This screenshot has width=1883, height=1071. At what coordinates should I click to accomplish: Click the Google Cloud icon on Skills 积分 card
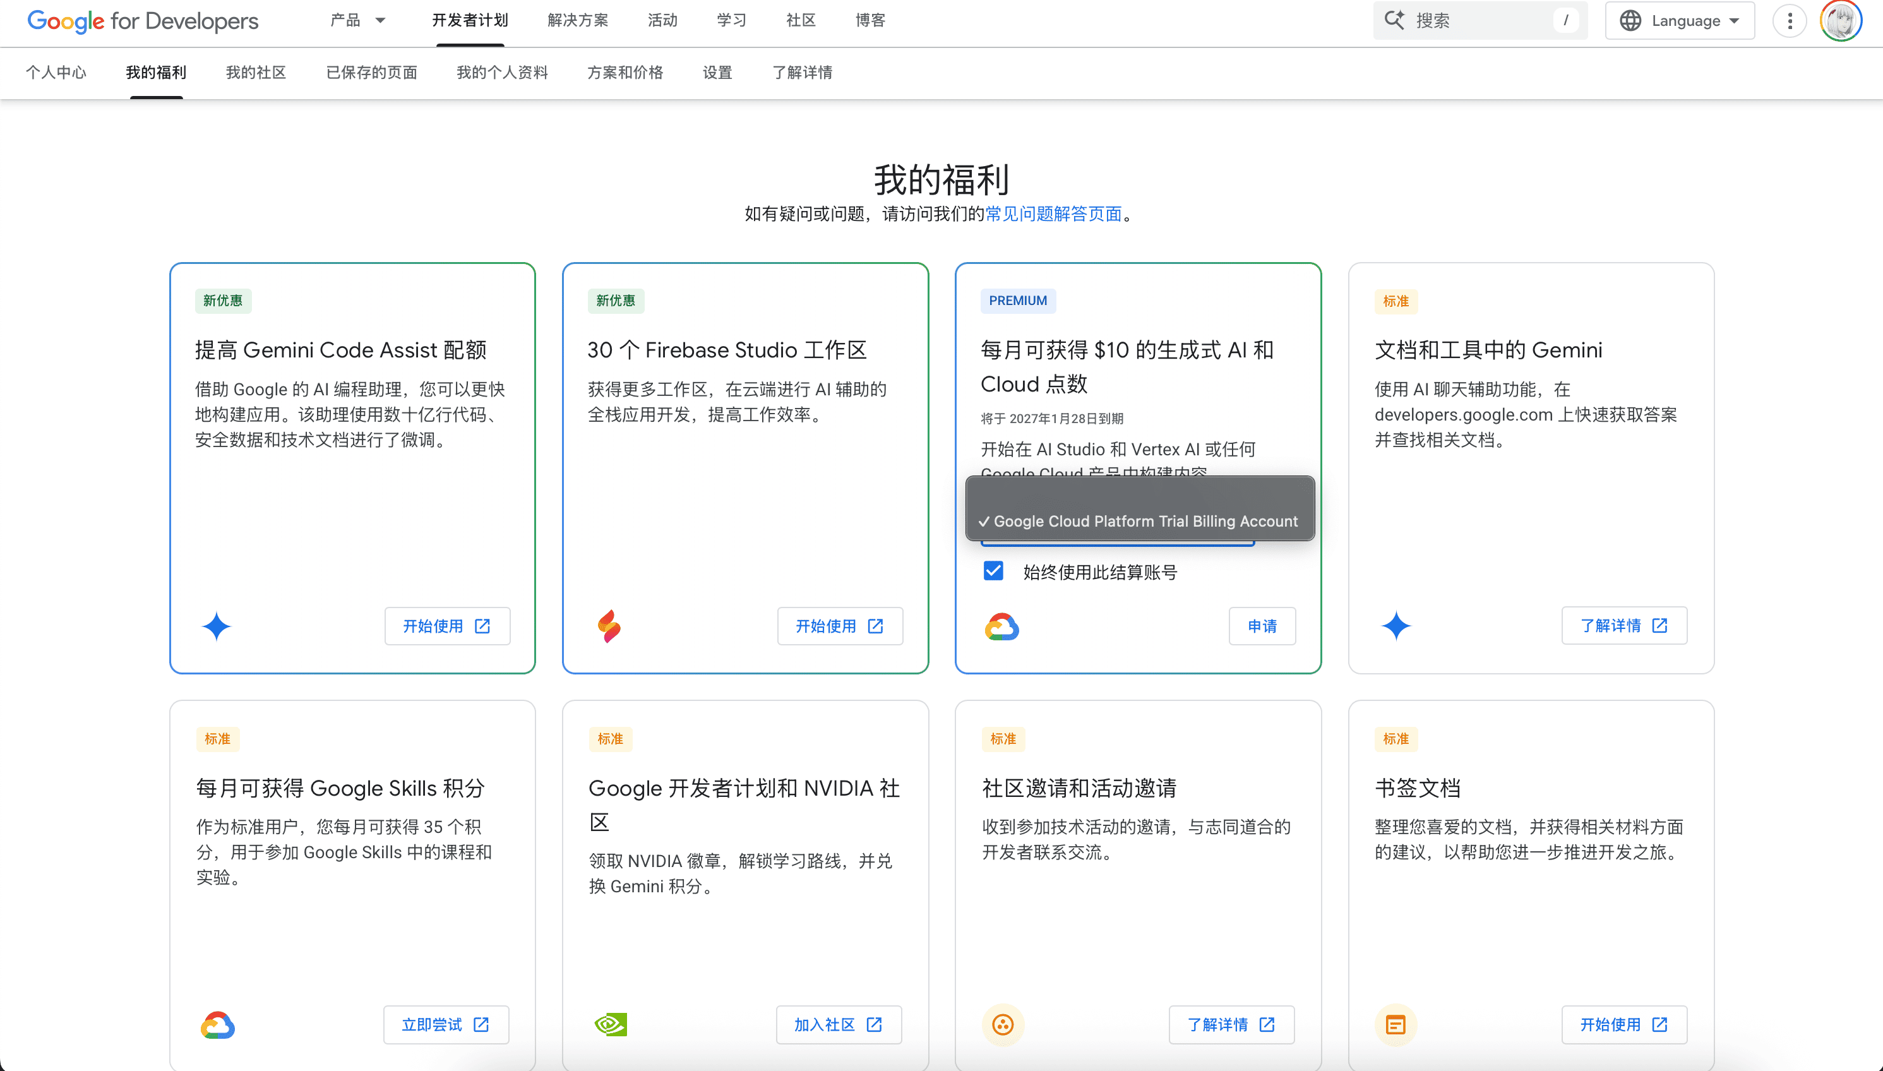218,1025
